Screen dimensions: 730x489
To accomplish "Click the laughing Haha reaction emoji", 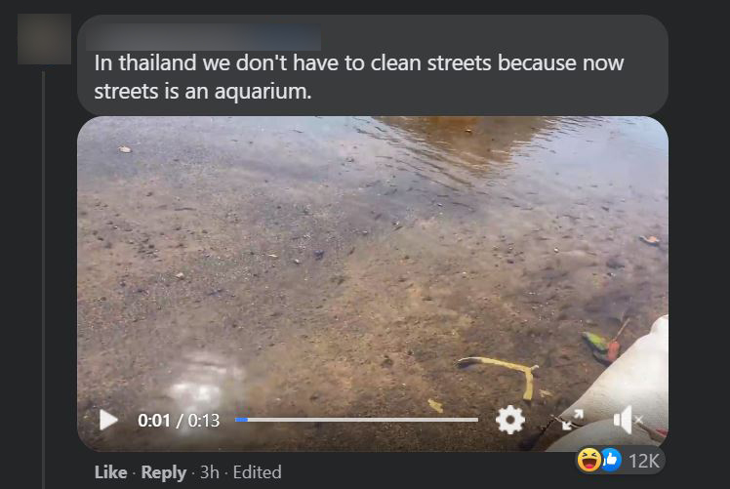I will tap(588, 460).
